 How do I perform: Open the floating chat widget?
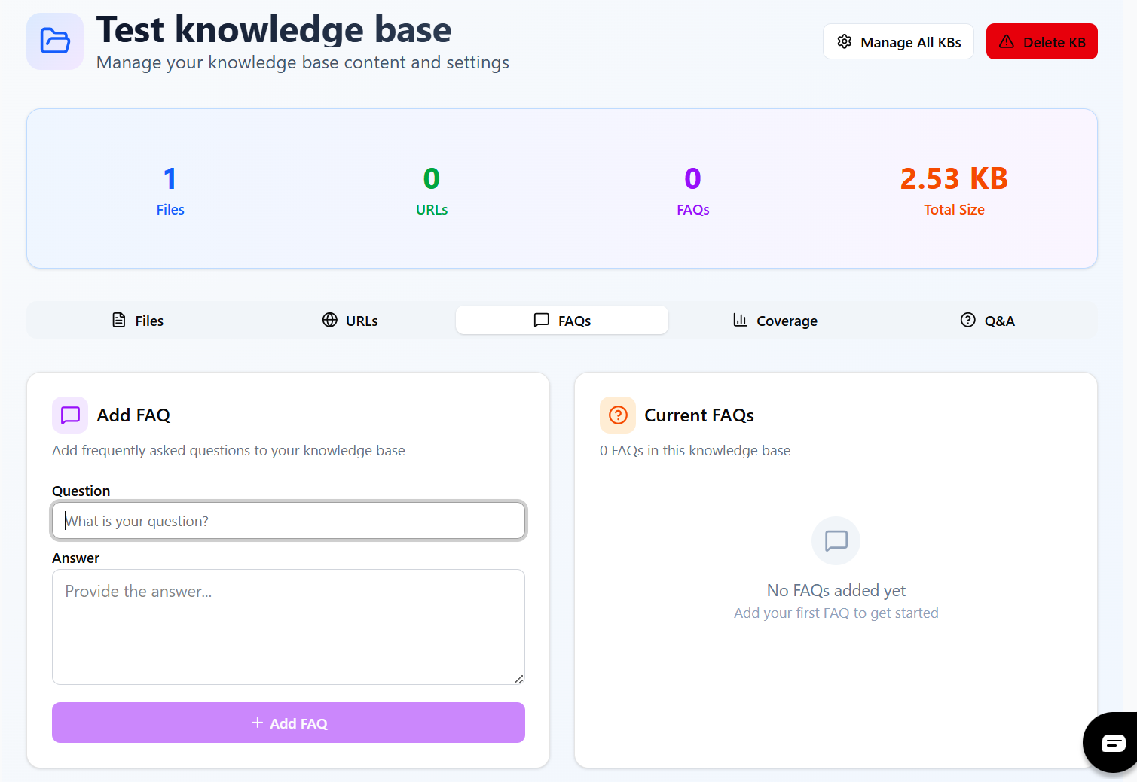(1114, 743)
